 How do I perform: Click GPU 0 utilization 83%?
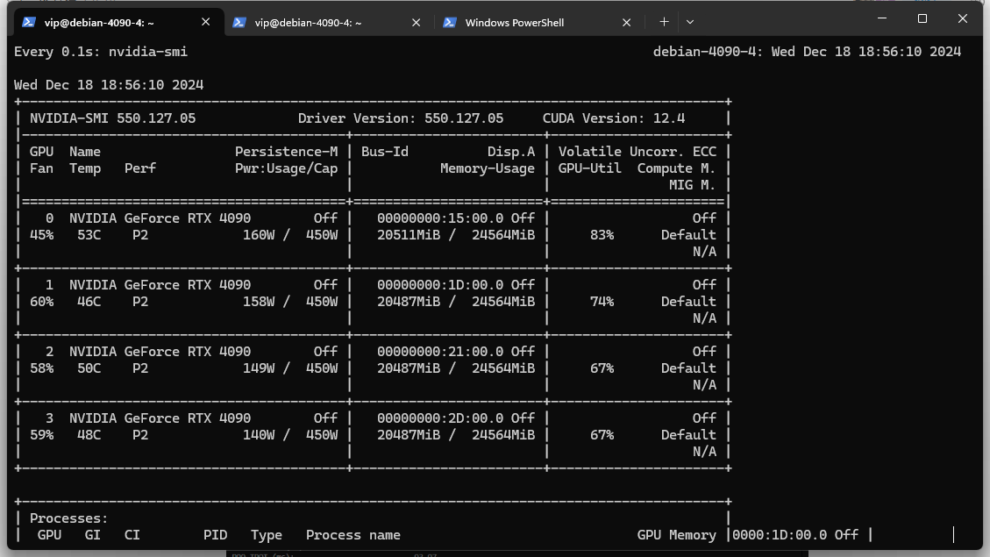(602, 235)
